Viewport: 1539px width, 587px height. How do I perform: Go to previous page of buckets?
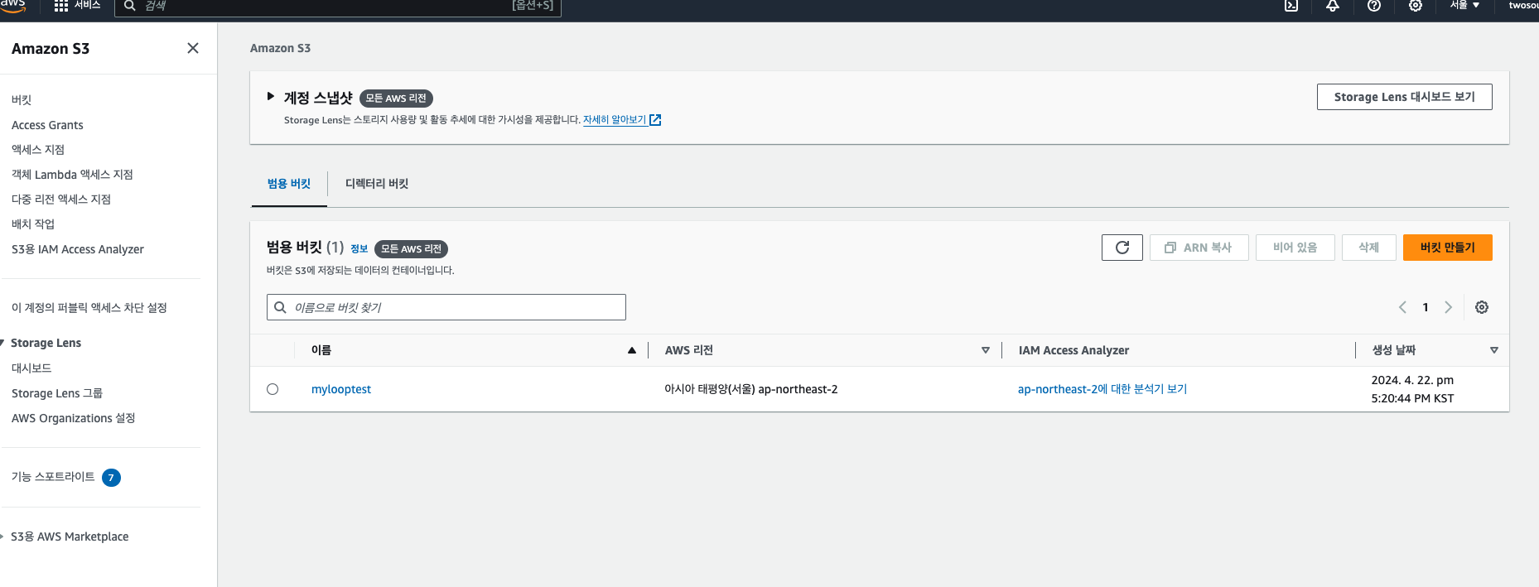click(1402, 307)
